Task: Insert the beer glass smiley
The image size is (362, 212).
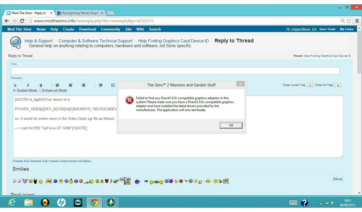Action: pos(35,181)
